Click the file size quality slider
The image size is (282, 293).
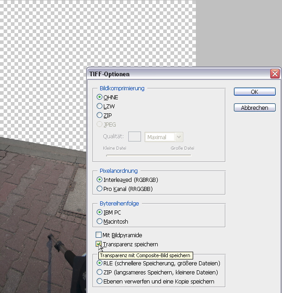click(148, 155)
